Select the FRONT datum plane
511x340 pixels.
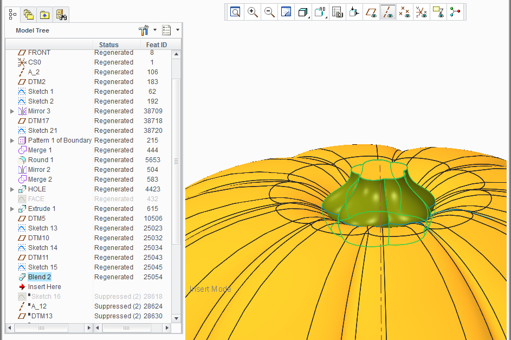[39, 53]
